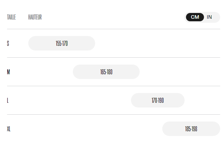Click the divider line below header row
Screen dimensions: 222x141
pos(114,29)
